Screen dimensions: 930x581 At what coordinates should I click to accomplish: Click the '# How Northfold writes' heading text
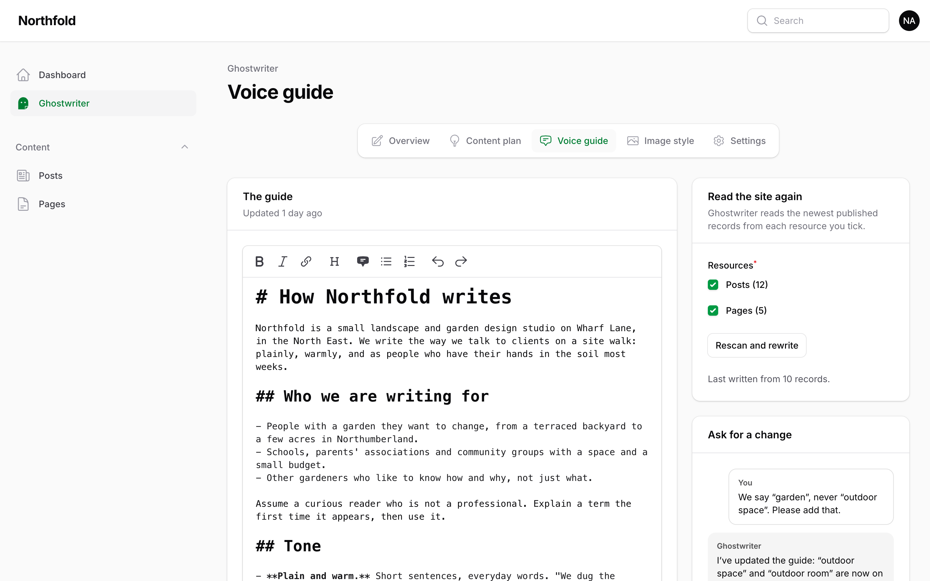coord(384,297)
